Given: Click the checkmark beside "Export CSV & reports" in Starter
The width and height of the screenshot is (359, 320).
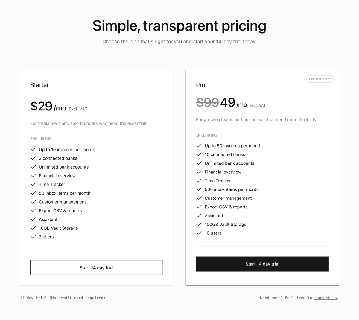Looking at the screenshot, I should tap(33, 210).
